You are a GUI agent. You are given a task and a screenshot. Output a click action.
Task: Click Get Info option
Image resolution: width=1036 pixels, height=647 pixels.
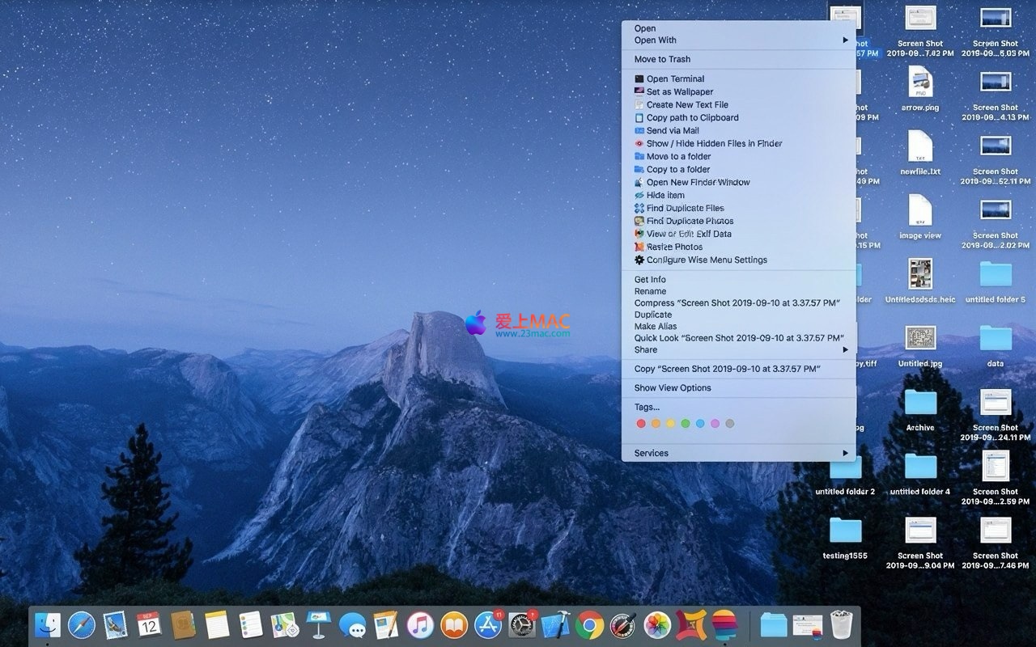coord(650,280)
